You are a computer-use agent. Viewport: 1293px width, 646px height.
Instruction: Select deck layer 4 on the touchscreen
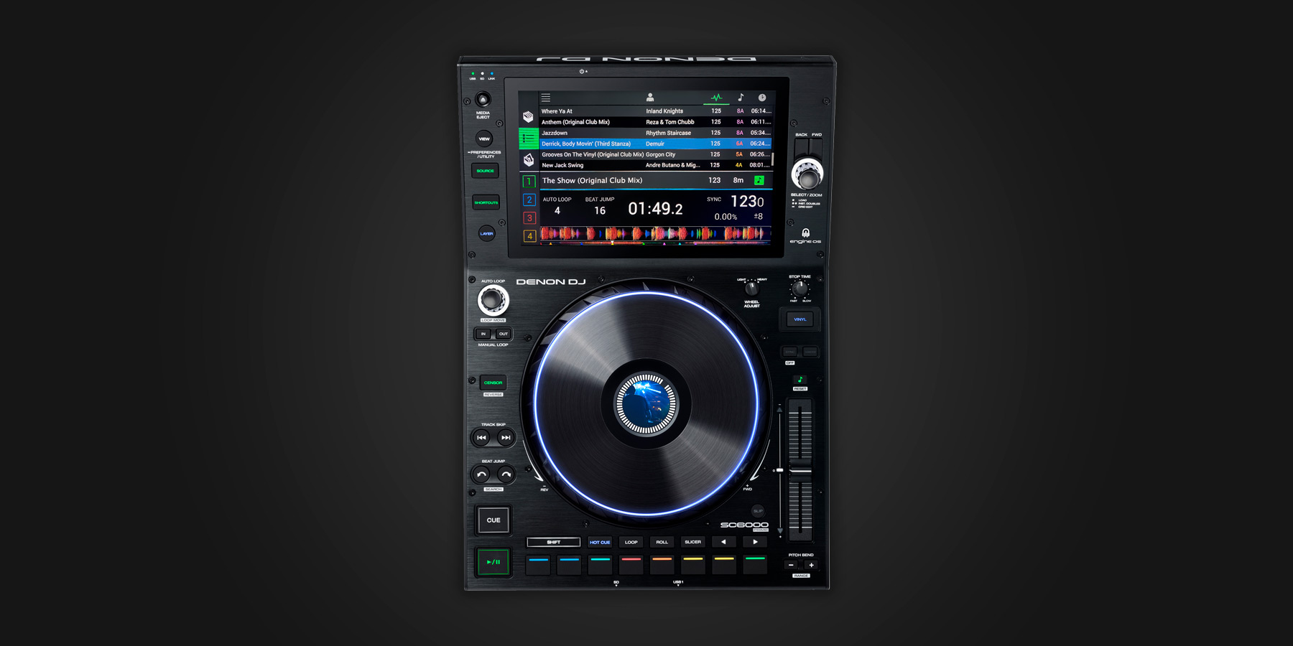point(529,235)
